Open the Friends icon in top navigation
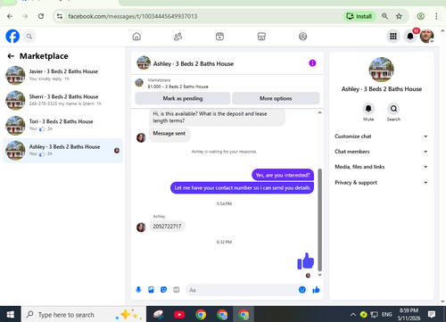 point(178,37)
